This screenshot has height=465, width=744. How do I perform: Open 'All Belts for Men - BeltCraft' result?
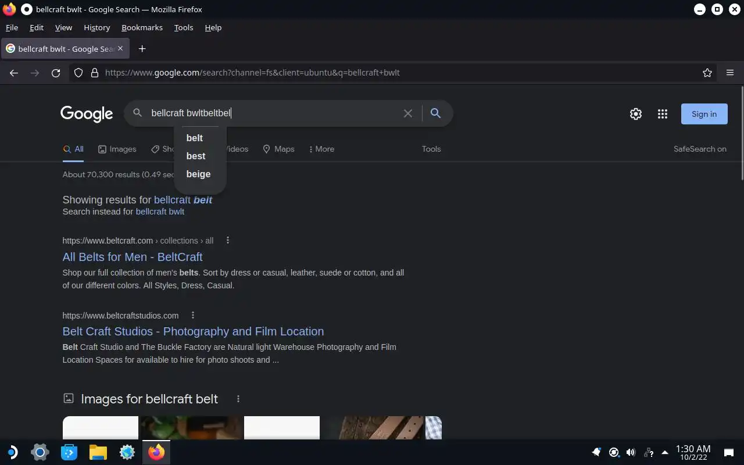(x=133, y=257)
